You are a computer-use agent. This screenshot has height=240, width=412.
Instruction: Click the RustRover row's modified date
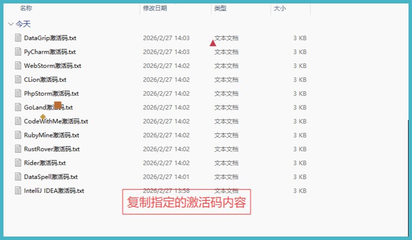point(166,149)
